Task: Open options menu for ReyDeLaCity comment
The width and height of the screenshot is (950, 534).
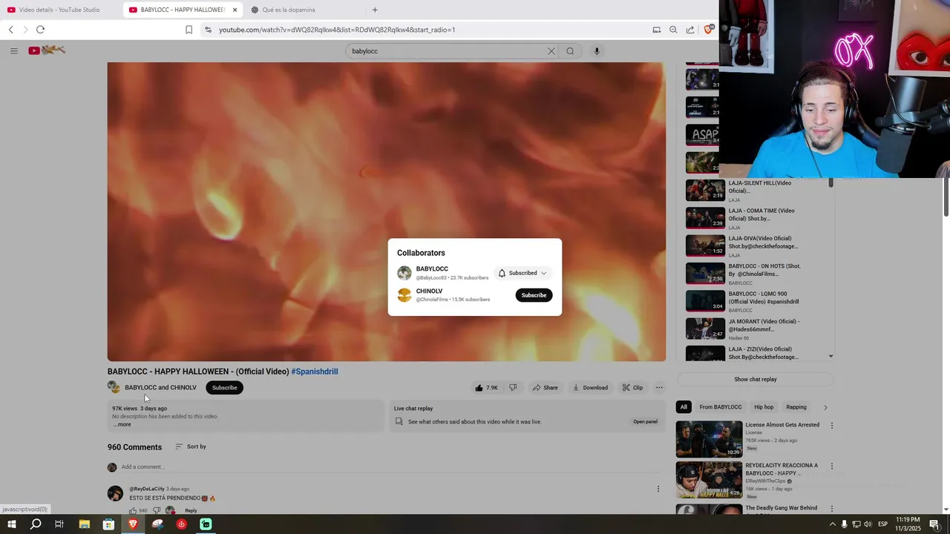Action: tap(658, 489)
